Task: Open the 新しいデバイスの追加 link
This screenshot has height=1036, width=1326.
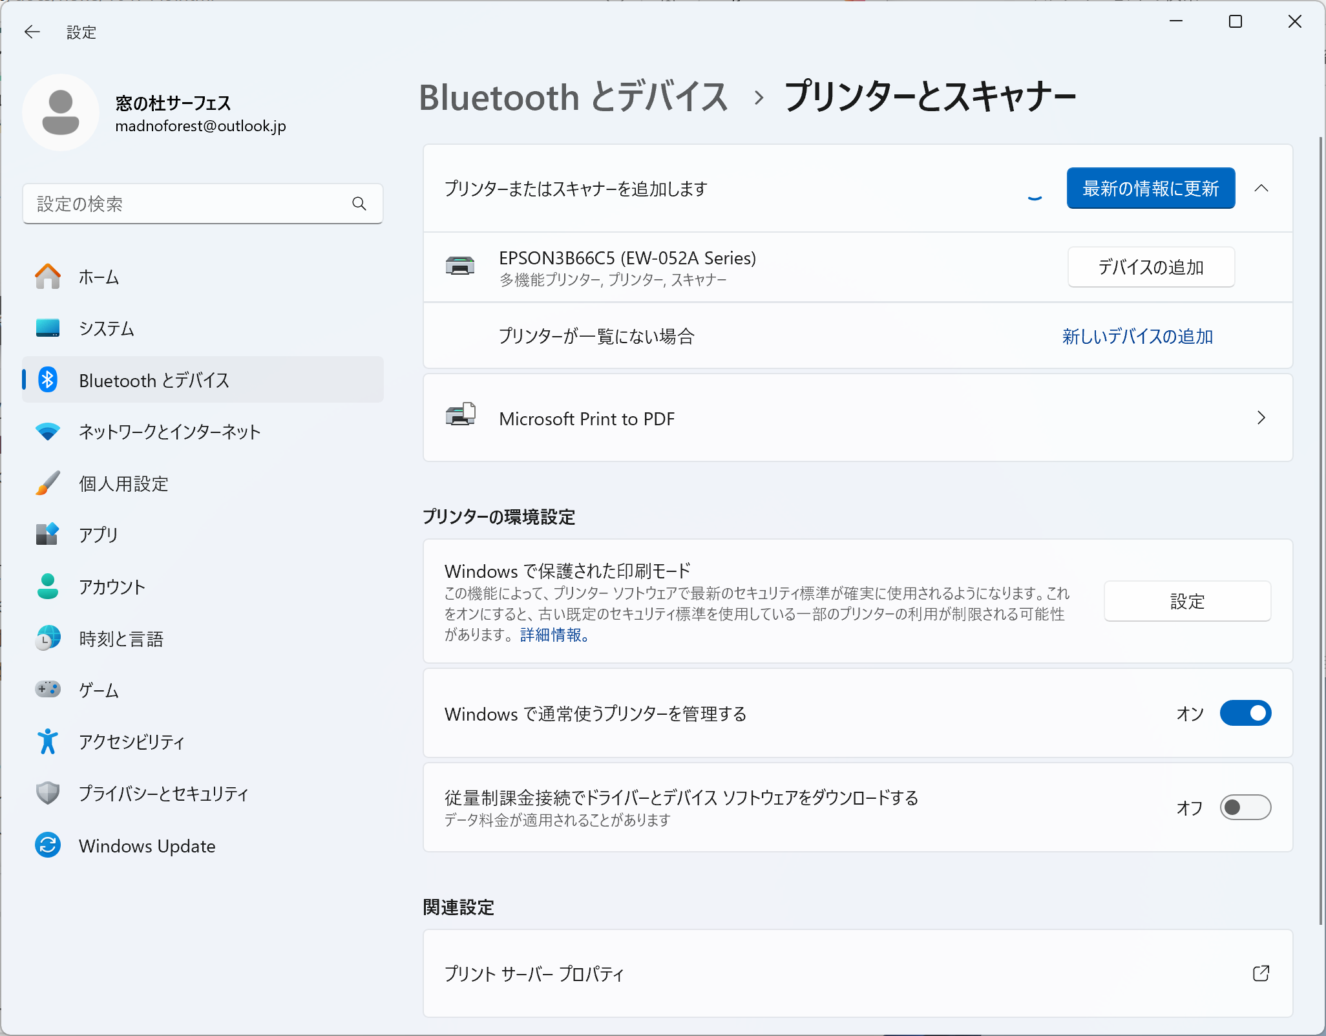Action: (1137, 336)
